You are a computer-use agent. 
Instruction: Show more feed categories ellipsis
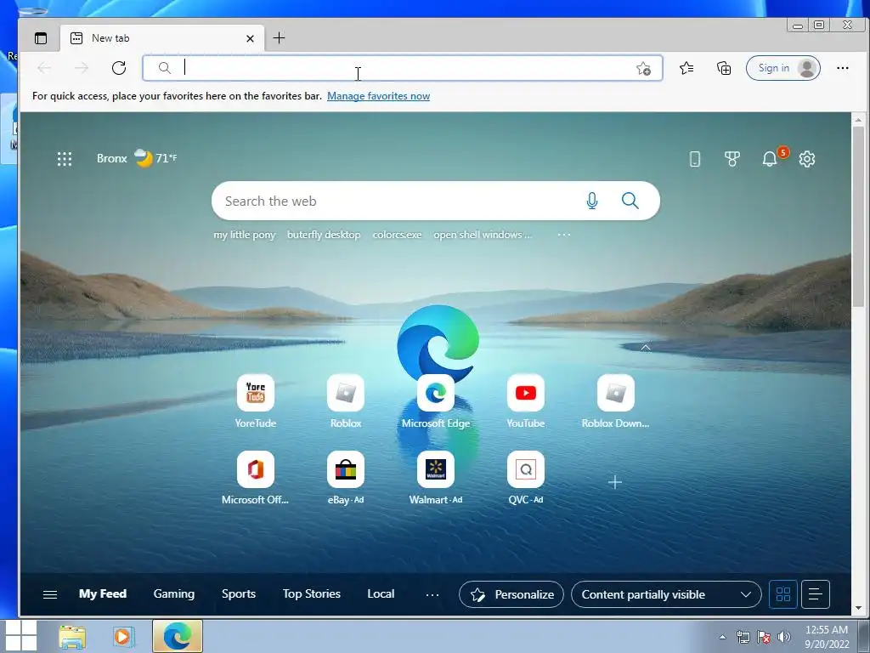tap(432, 594)
